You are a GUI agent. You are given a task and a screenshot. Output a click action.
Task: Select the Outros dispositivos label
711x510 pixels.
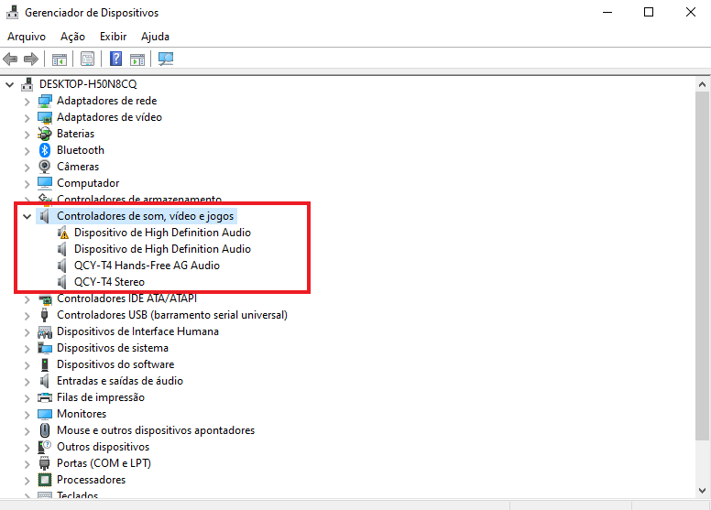coord(103,447)
